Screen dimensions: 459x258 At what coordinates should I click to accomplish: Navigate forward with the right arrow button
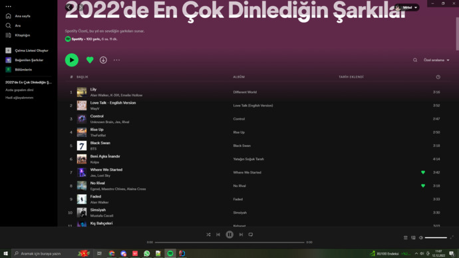[81, 7]
